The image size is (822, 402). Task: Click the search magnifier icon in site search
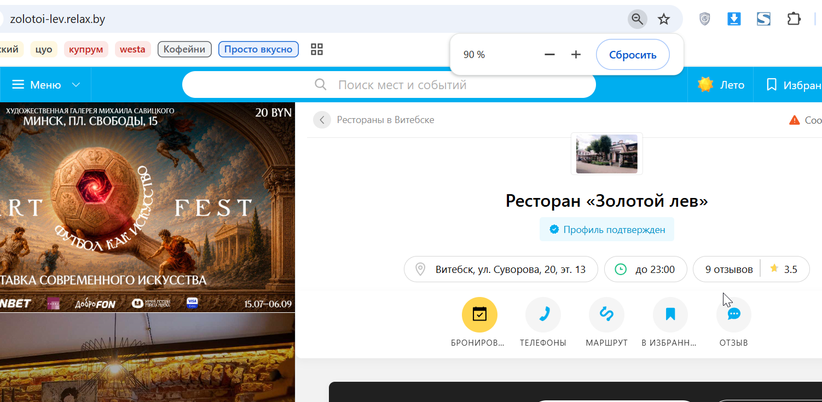pyautogui.click(x=321, y=85)
